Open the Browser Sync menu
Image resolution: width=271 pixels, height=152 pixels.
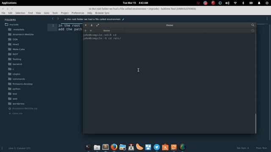point(102,13)
